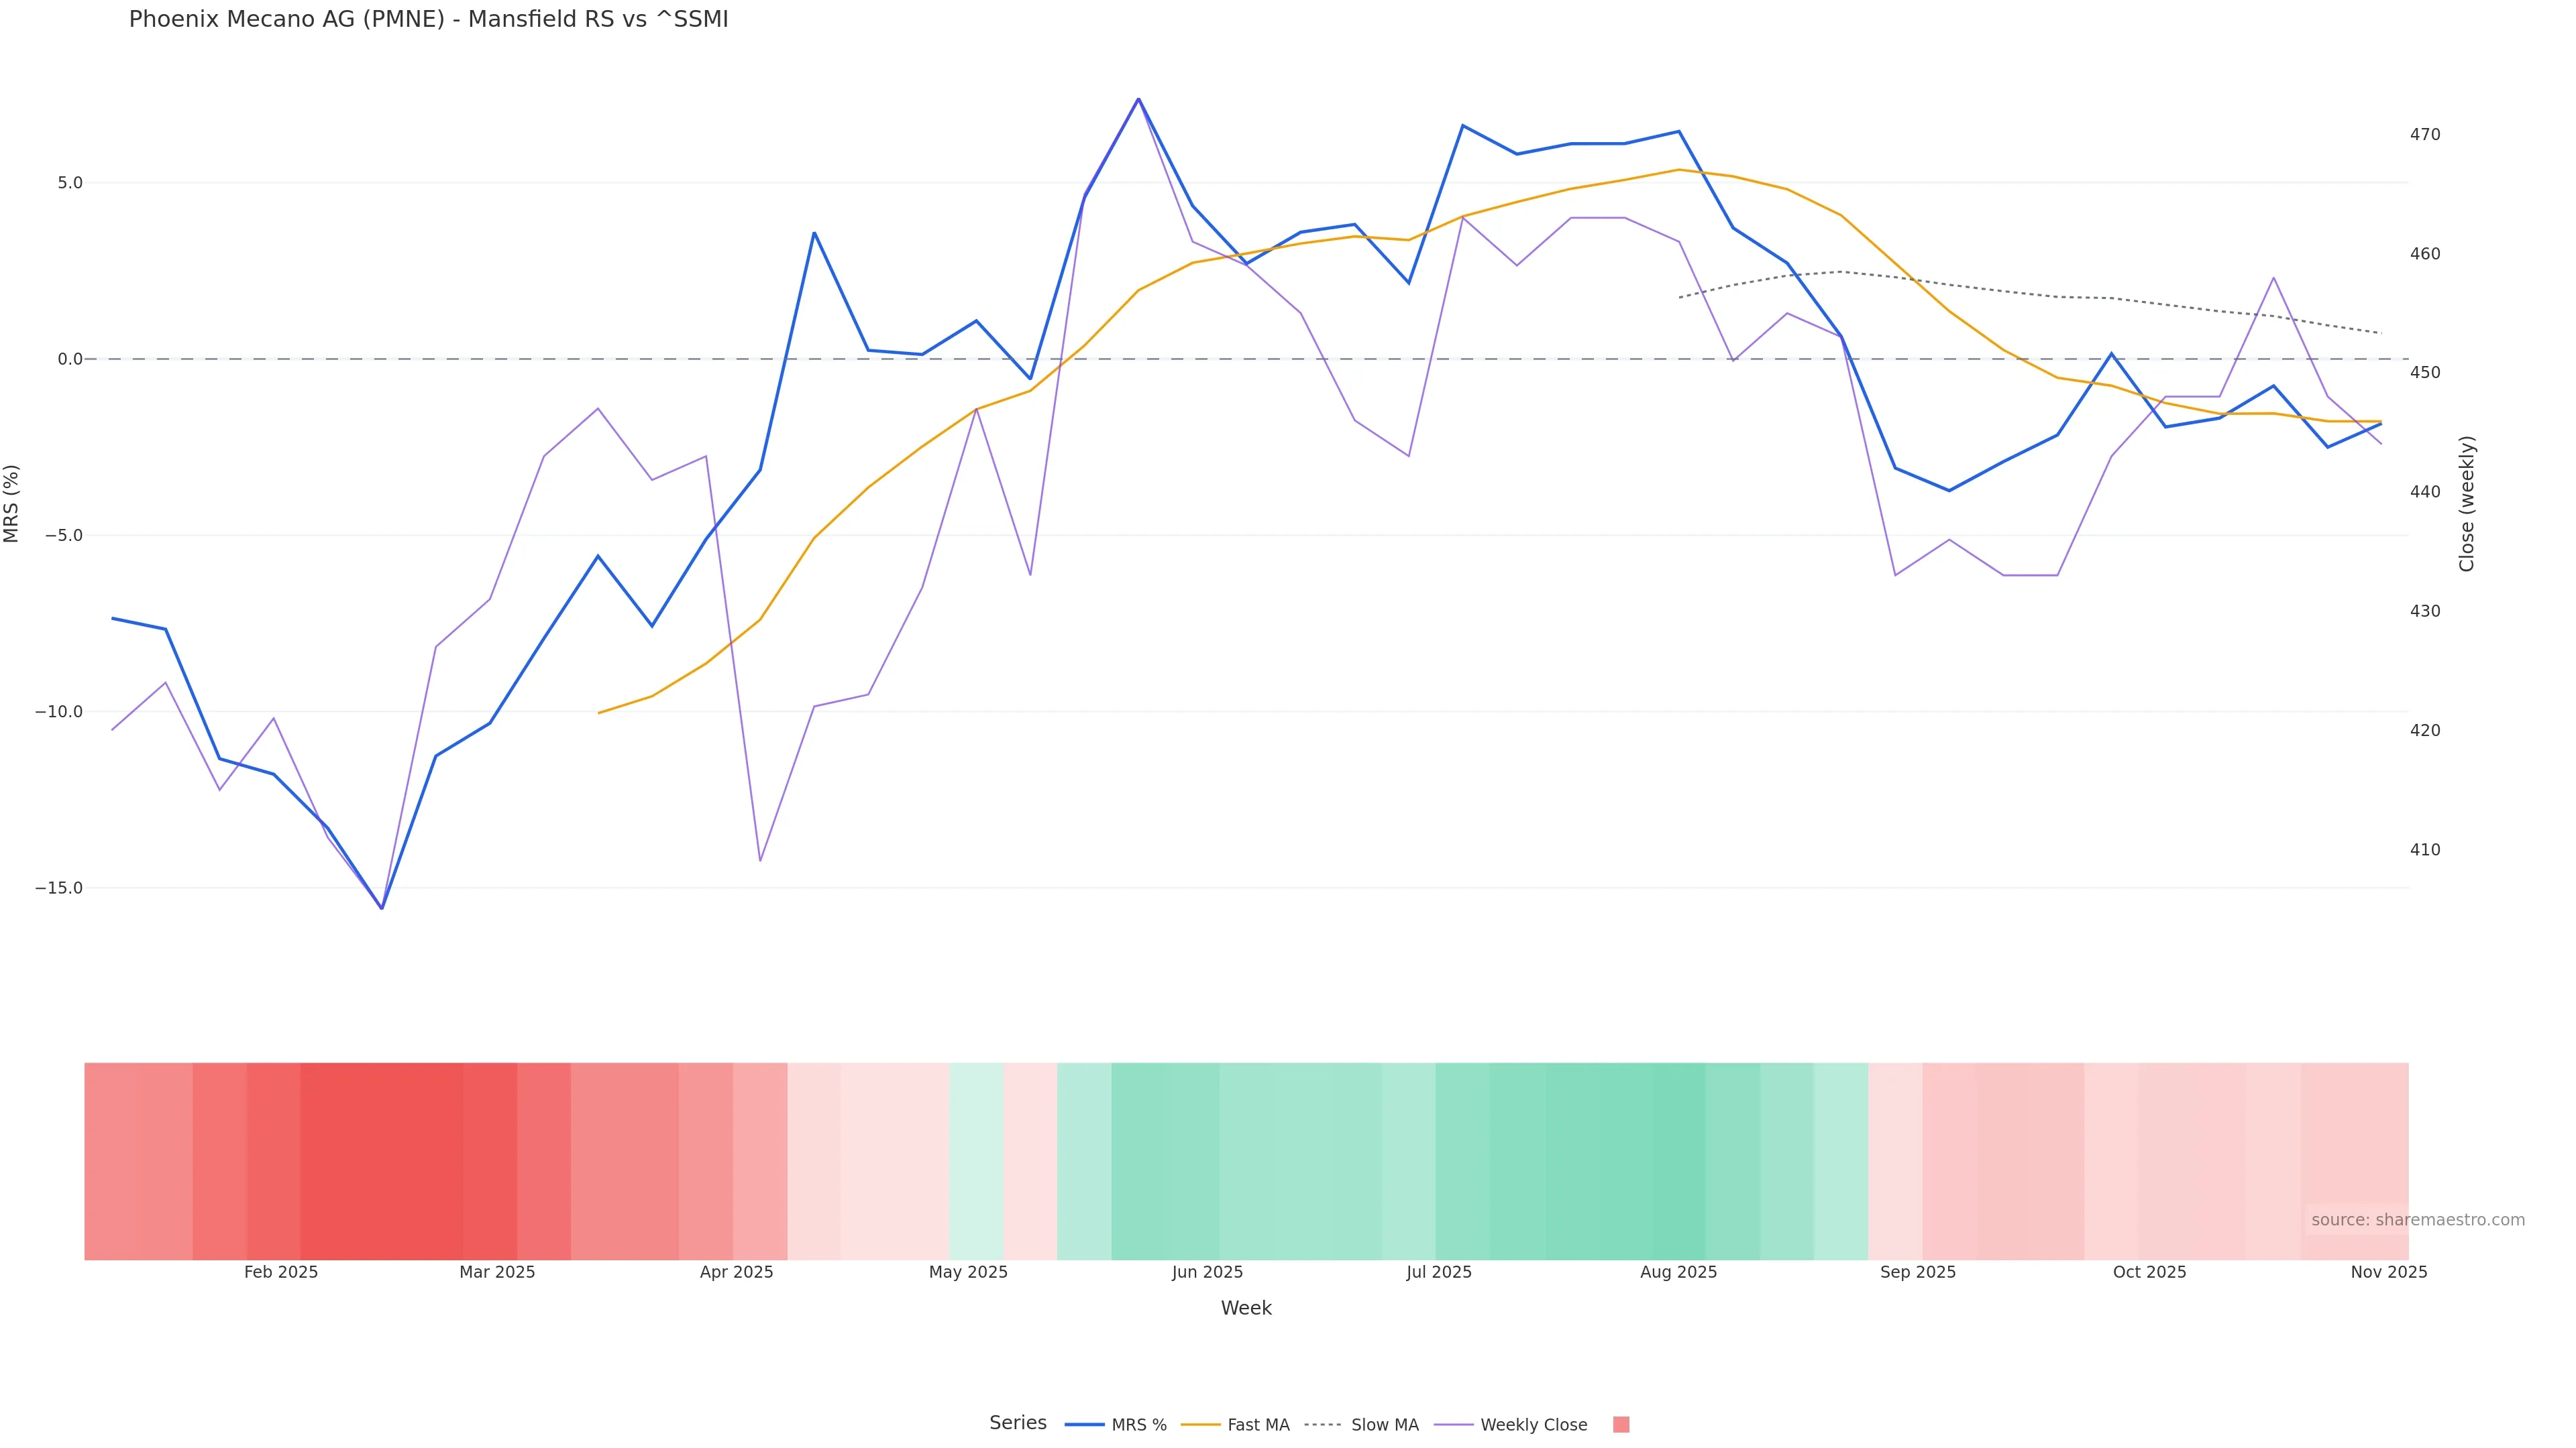The width and height of the screenshot is (2576, 1448).
Task: Click the Week x-axis title
Action: click(1246, 1308)
